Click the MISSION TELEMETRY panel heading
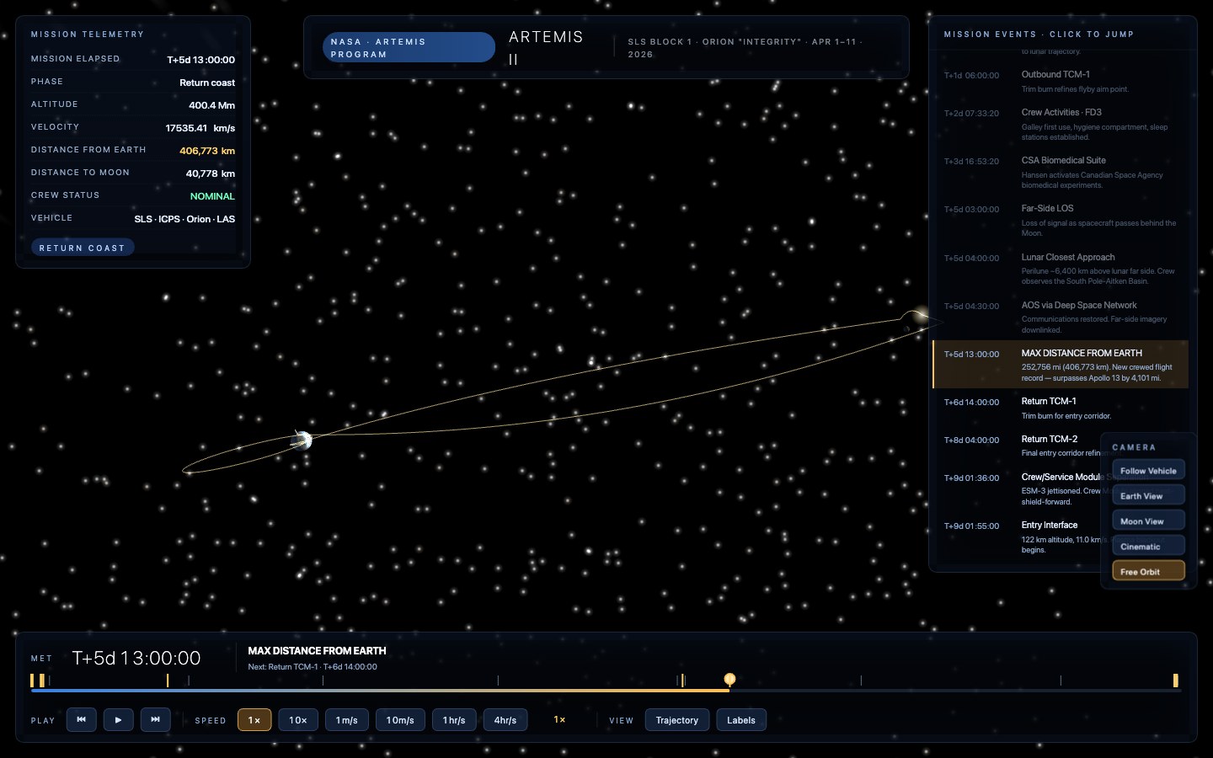This screenshot has width=1213, height=758. pyautogui.click(x=88, y=35)
